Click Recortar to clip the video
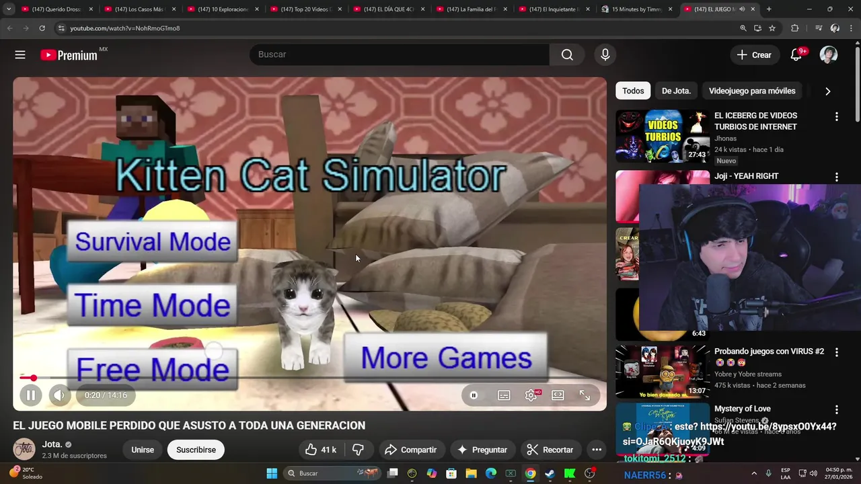 (550, 450)
